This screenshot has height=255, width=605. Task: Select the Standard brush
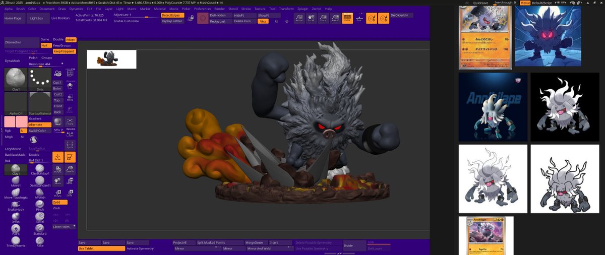click(40, 229)
